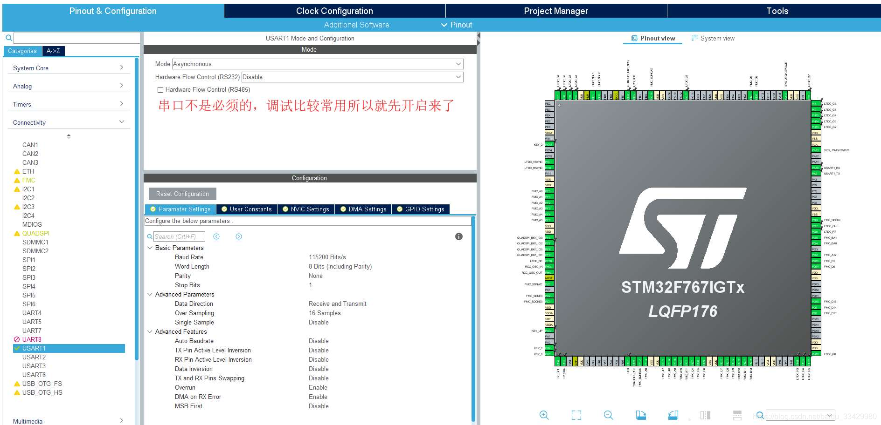Select USART2 in the peripheral list
The width and height of the screenshot is (881, 425).
34,357
